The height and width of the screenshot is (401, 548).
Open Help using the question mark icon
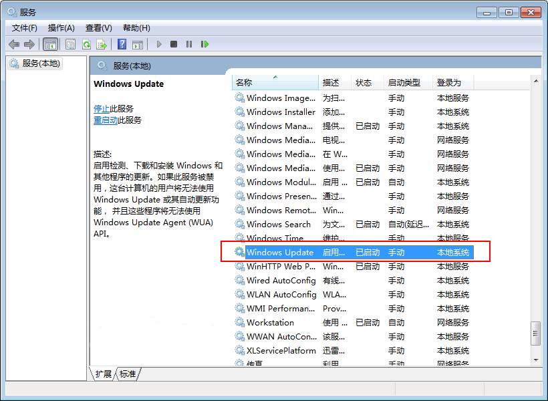coord(122,43)
